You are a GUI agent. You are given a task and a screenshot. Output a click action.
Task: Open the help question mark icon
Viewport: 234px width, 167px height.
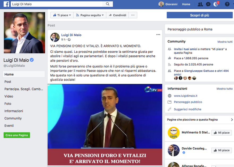pyautogui.click(x=227, y=4)
